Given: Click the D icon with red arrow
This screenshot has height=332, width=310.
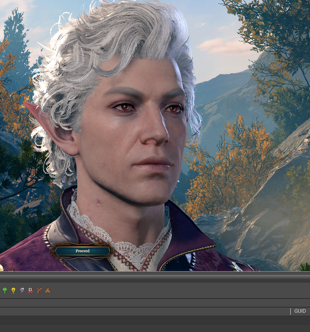Looking at the screenshot, I should click(30, 290).
